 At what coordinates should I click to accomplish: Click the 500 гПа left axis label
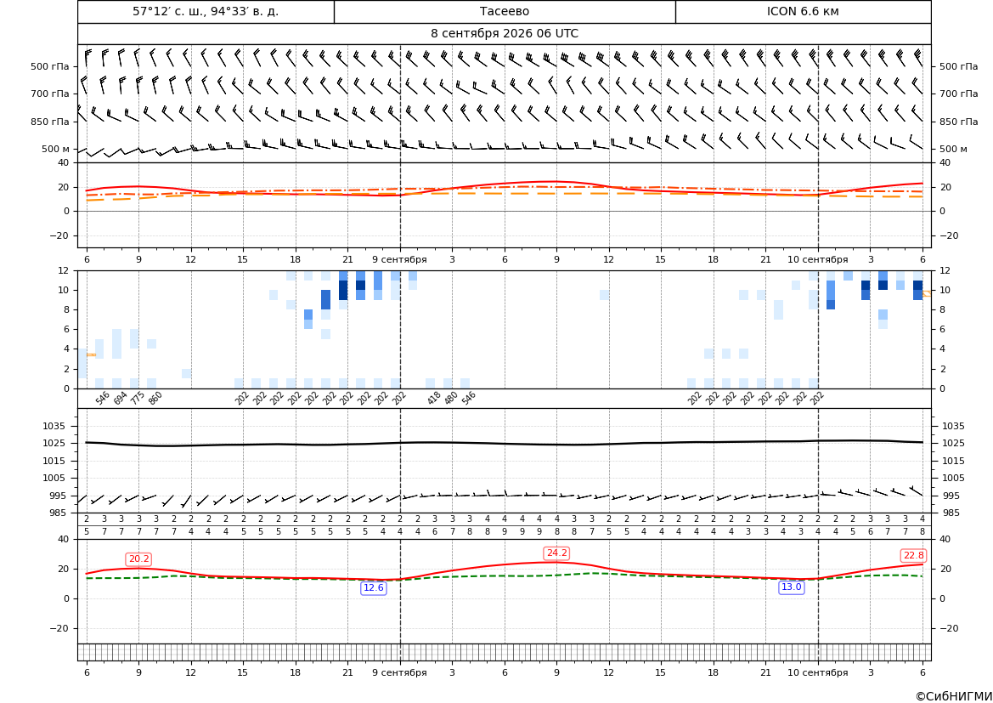pos(50,66)
